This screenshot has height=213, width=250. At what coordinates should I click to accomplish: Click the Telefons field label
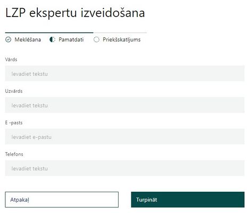(x=14, y=154)
